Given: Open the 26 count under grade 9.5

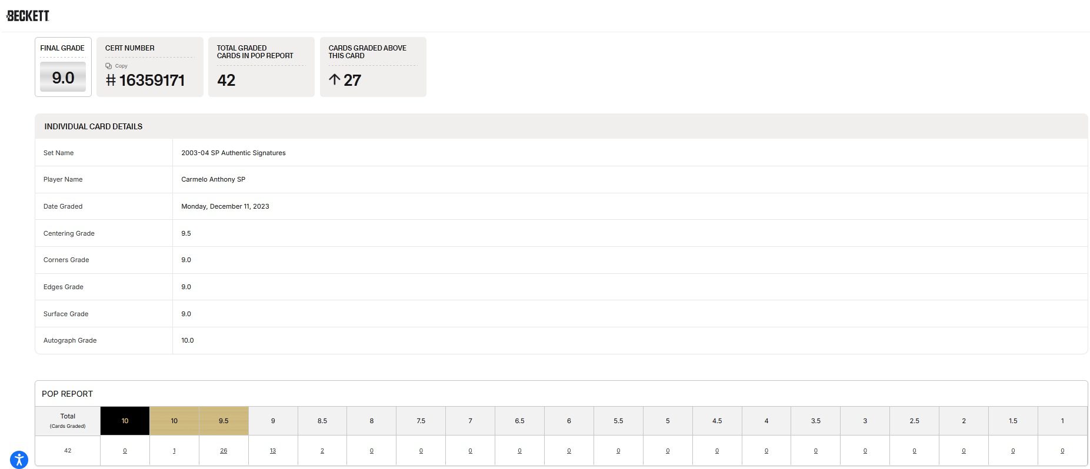Looking at the screenshot, I should [x=224, y=451].
